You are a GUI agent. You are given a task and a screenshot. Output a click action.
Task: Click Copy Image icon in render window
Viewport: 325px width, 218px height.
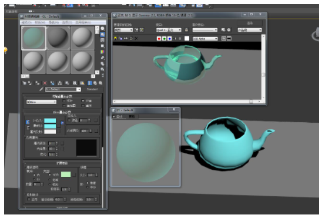120,39
